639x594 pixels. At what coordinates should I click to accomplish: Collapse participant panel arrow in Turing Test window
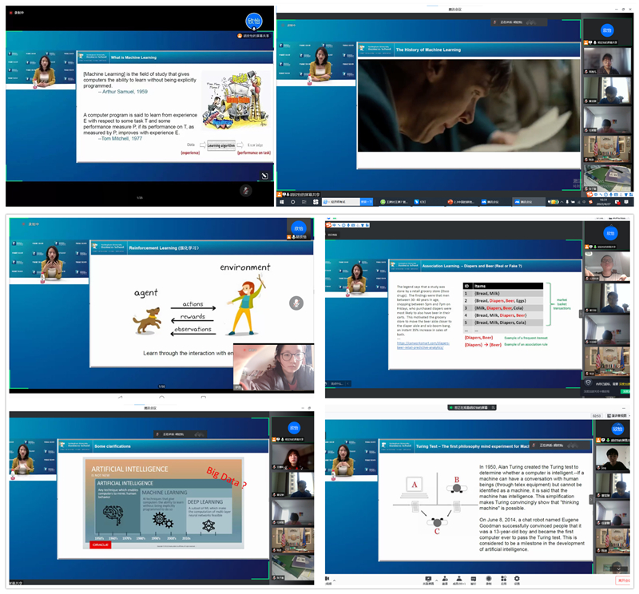[592, 499]
